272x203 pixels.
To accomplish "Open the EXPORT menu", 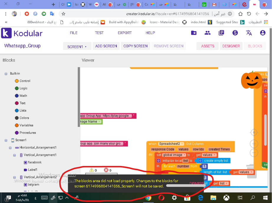I will (x=124, y=33).
